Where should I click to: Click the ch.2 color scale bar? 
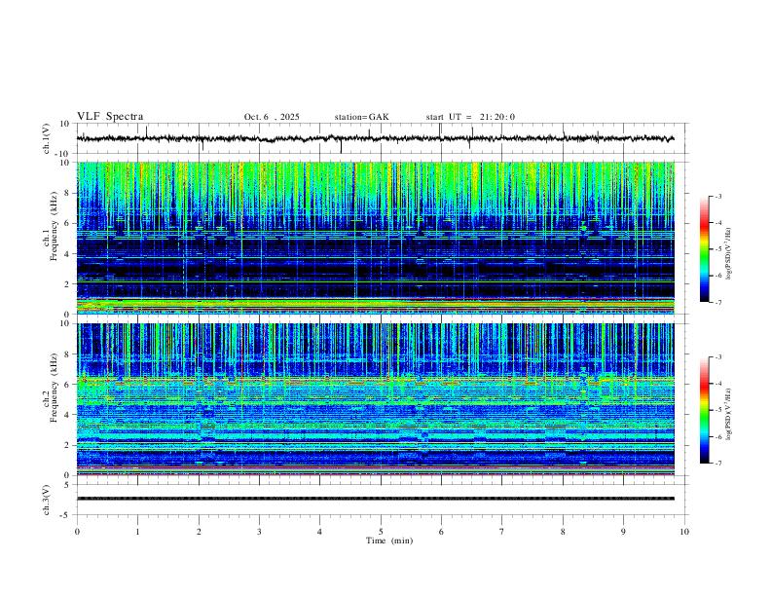click(705, 410)
